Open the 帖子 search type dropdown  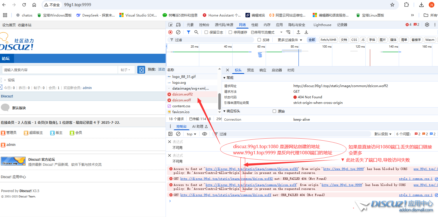(126, 70)
